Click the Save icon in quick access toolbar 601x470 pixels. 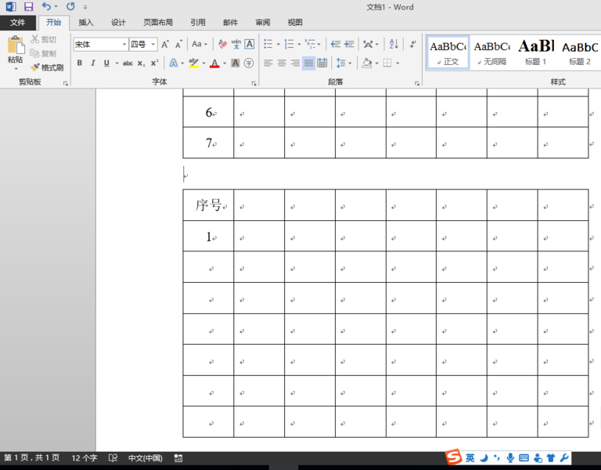click(x=28, y=7)
